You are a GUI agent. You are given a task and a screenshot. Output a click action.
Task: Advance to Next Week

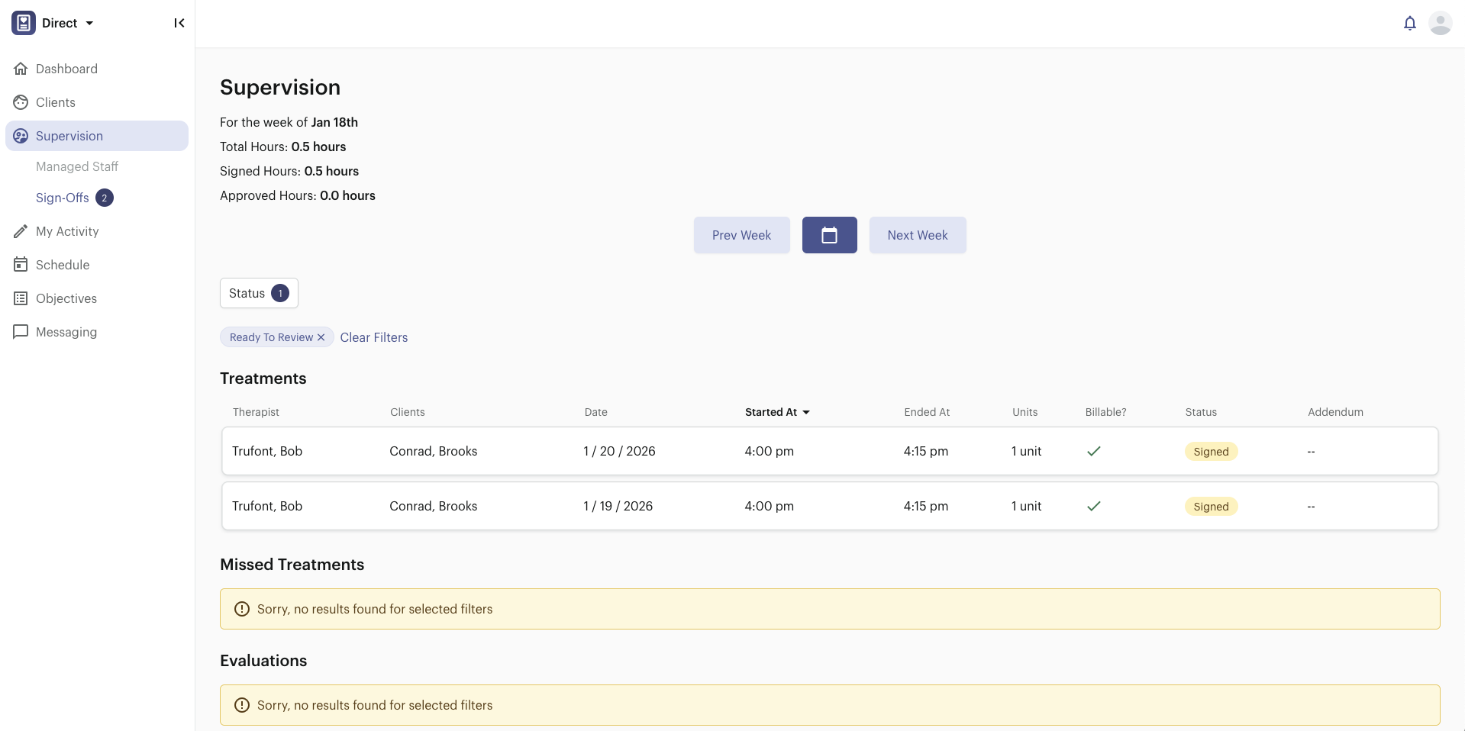(917, 235)
